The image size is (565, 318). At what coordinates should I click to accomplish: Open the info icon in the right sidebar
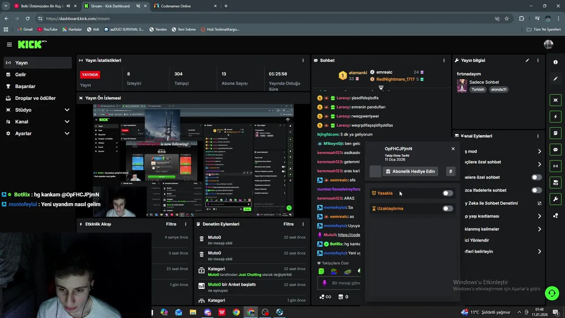coord(555,62)
